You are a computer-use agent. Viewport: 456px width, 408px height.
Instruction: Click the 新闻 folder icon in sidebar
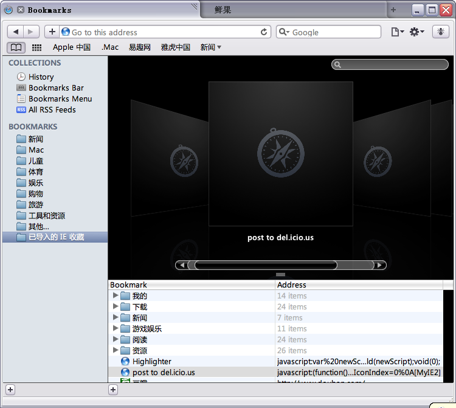click(21, 139)
